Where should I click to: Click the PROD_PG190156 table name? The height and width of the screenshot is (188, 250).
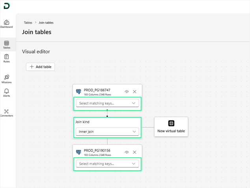coord(97,151)
